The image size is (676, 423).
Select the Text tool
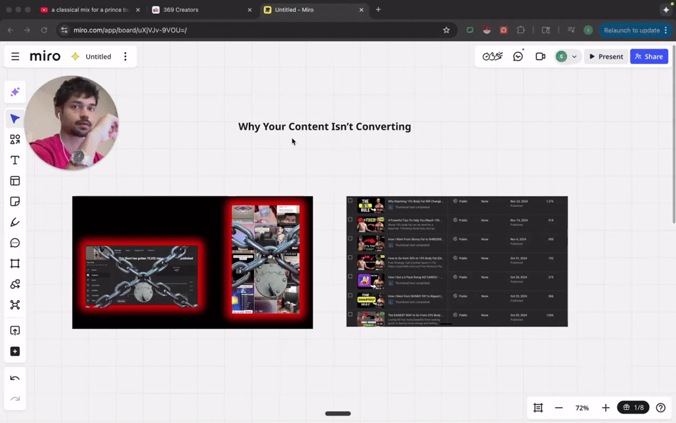(15, 160)
